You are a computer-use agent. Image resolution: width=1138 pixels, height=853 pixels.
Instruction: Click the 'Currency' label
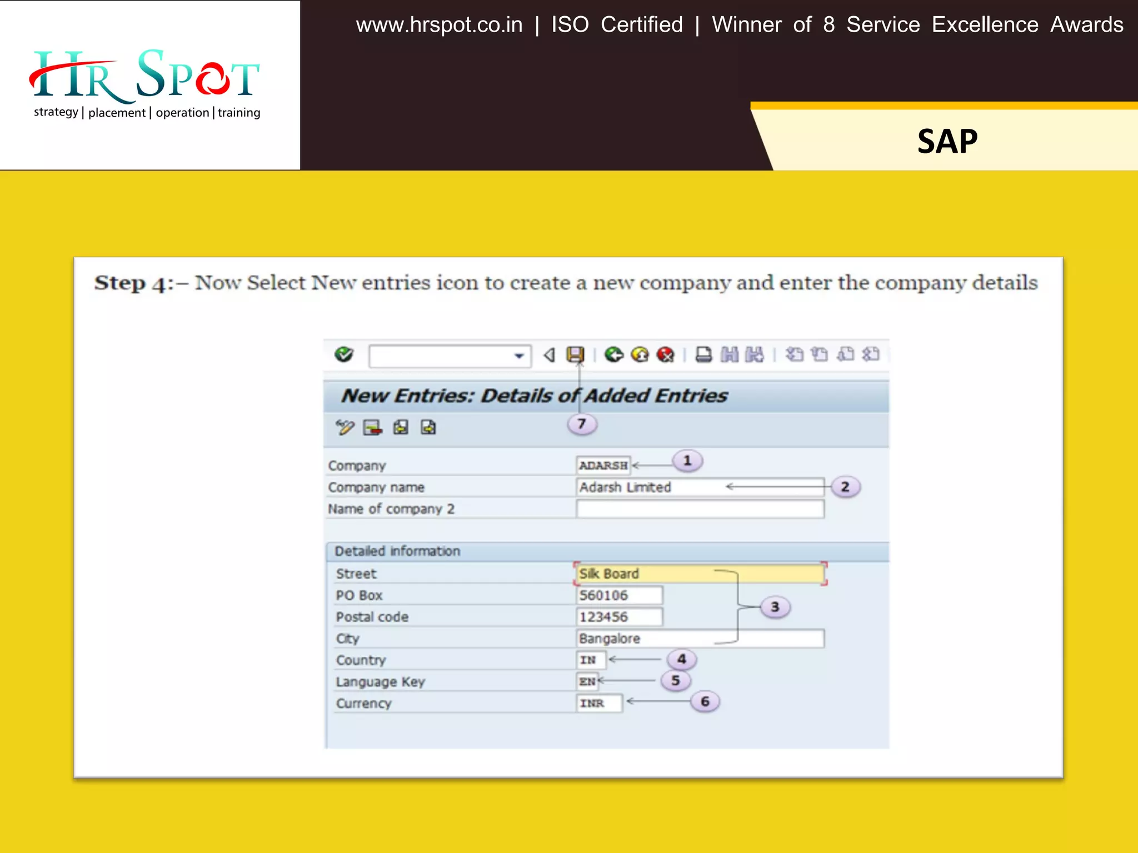(364, 704)
